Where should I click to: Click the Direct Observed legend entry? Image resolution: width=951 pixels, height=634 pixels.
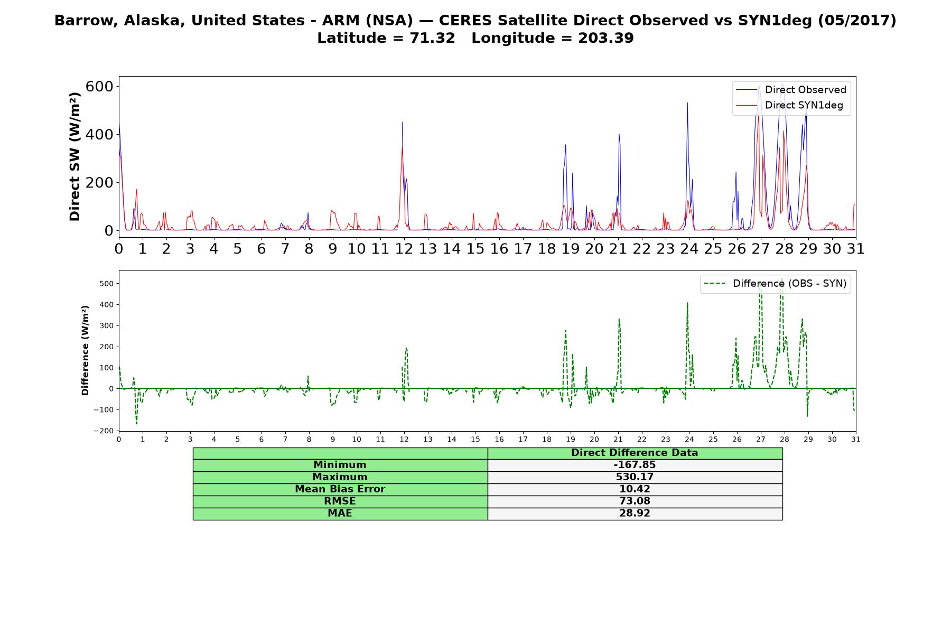pos(791,90)
